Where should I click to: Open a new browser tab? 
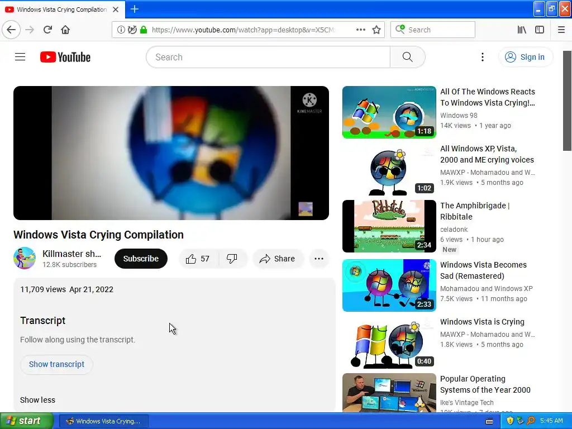135,9
